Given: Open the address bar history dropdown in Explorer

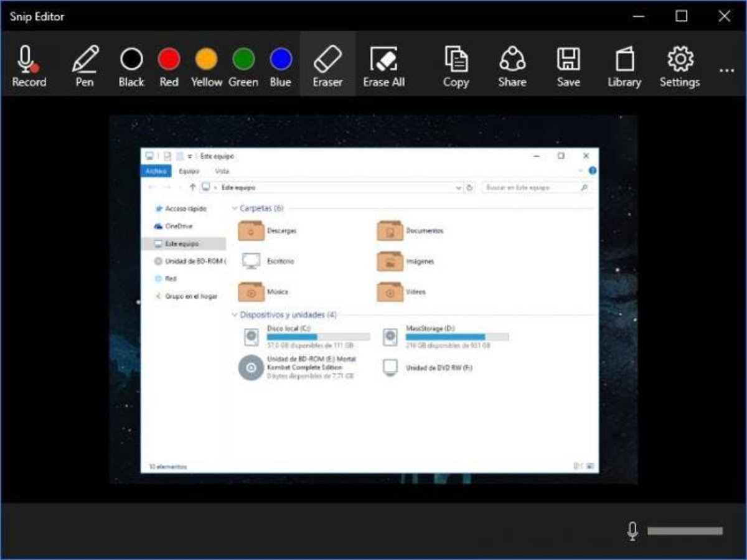Looking at the screenshot, I should [x=459, y=187].
